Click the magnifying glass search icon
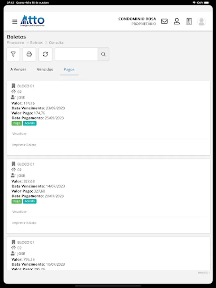This screenshot has height=288, width=216. tap(103, 54)
